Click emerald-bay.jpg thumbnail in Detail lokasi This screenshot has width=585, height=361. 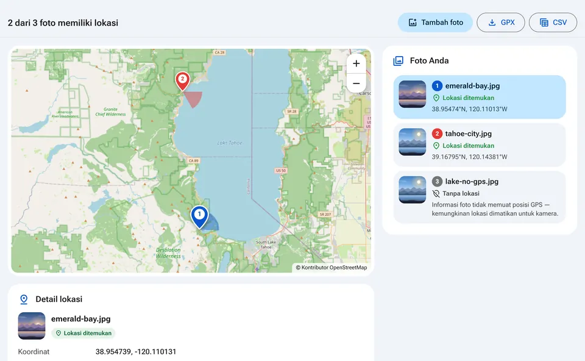pos(32,326)
